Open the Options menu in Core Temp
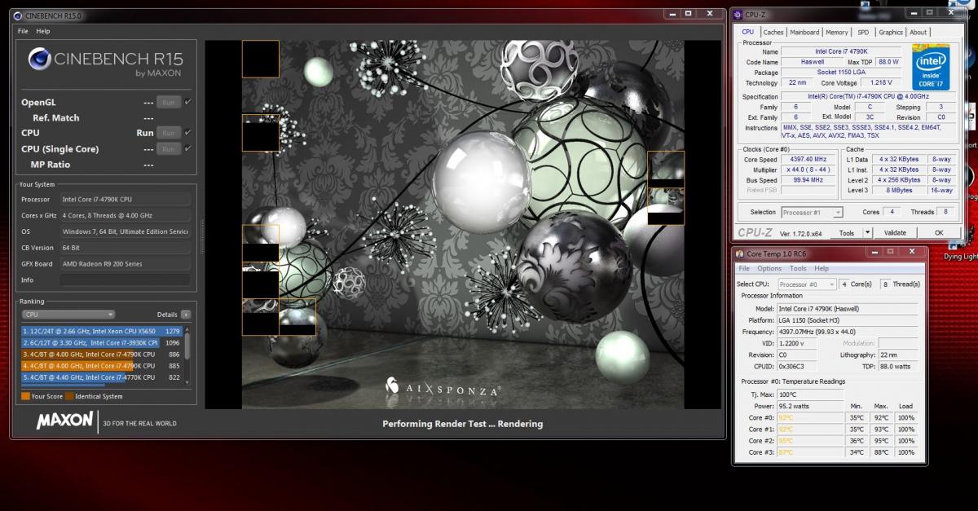978x511 pixels. click(x=769, y=268)
